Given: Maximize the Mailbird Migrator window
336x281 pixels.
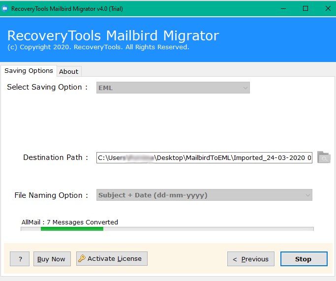Looking at the screenshot, I should [305, 8].
